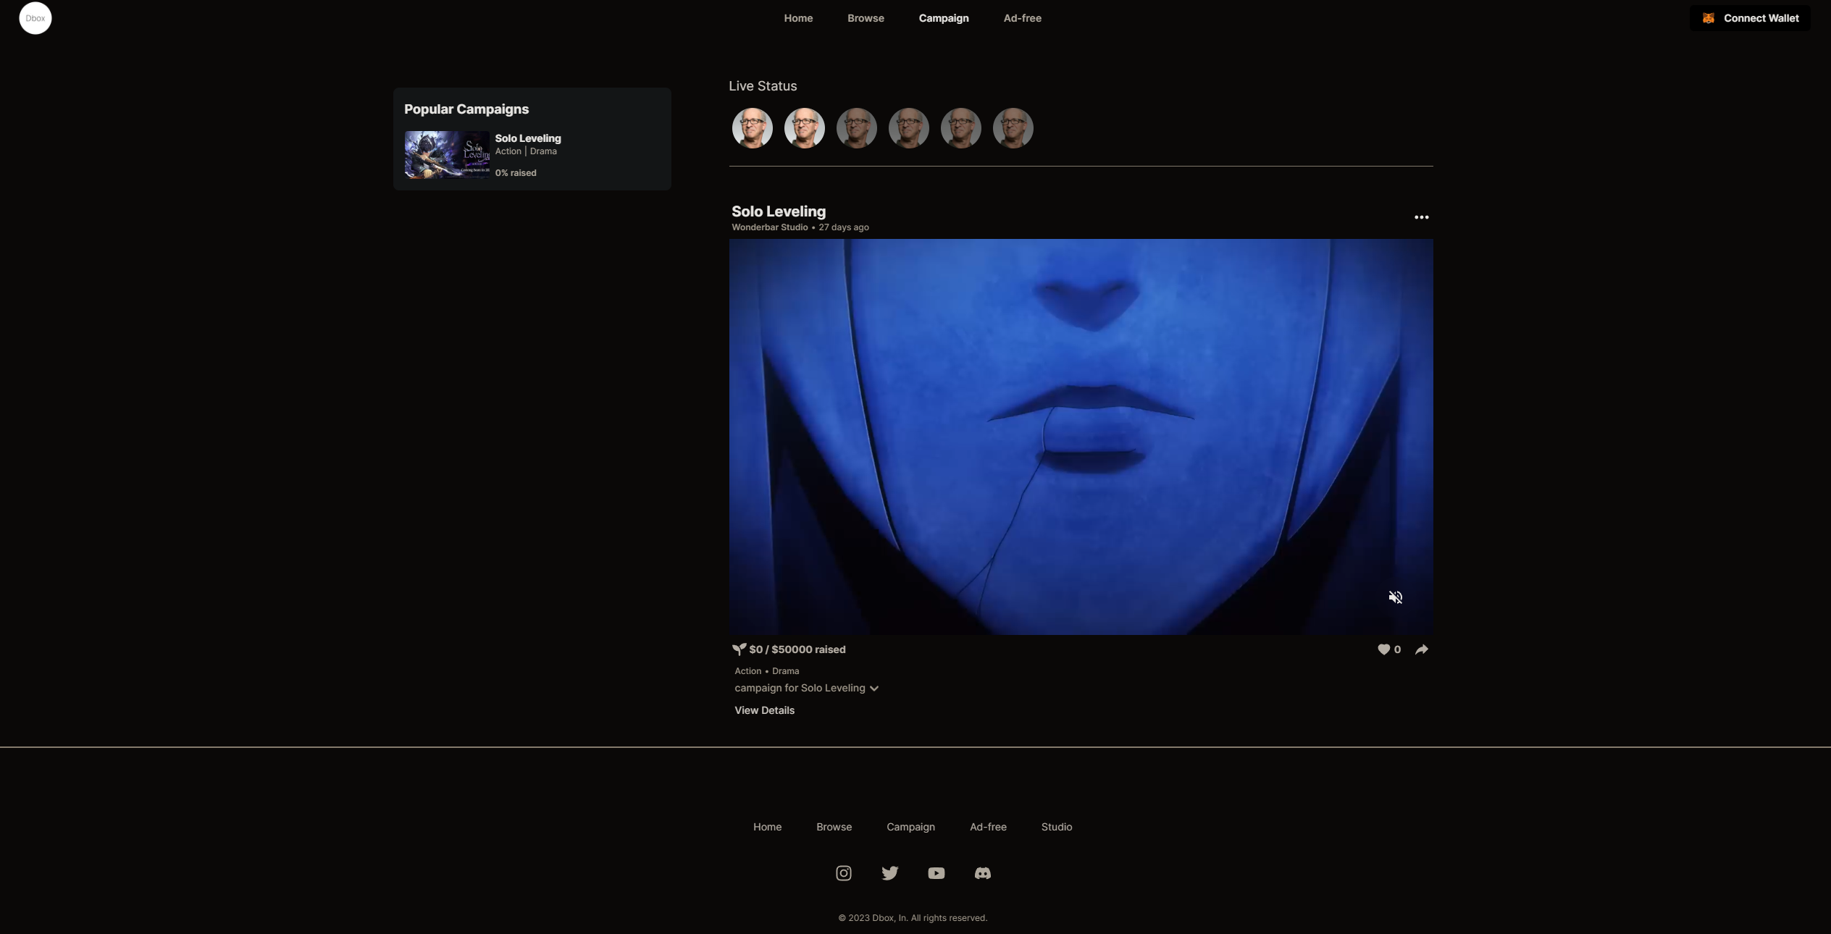Click the sprout raised-funds icon
The height and width of the screenshot is (934, 1831).
coord(739,649)
